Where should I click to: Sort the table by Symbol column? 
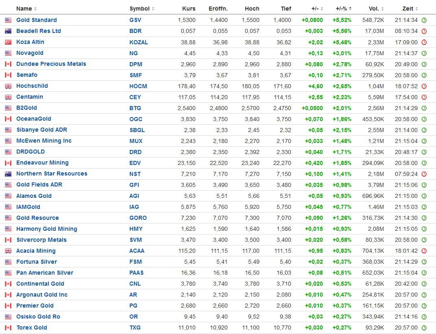[x=142, y=9]
